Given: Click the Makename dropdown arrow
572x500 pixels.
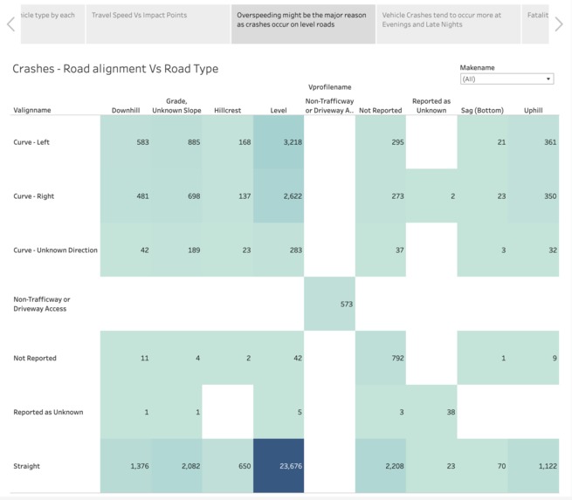Looking at the screenshot, I should [x=548, y=79].
